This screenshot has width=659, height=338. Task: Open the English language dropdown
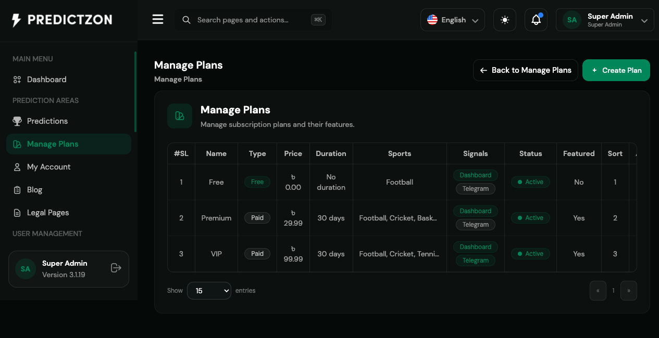click(453, 20)
